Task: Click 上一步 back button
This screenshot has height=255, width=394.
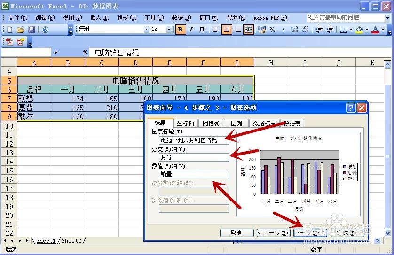Action: click(x=273, y=232)
